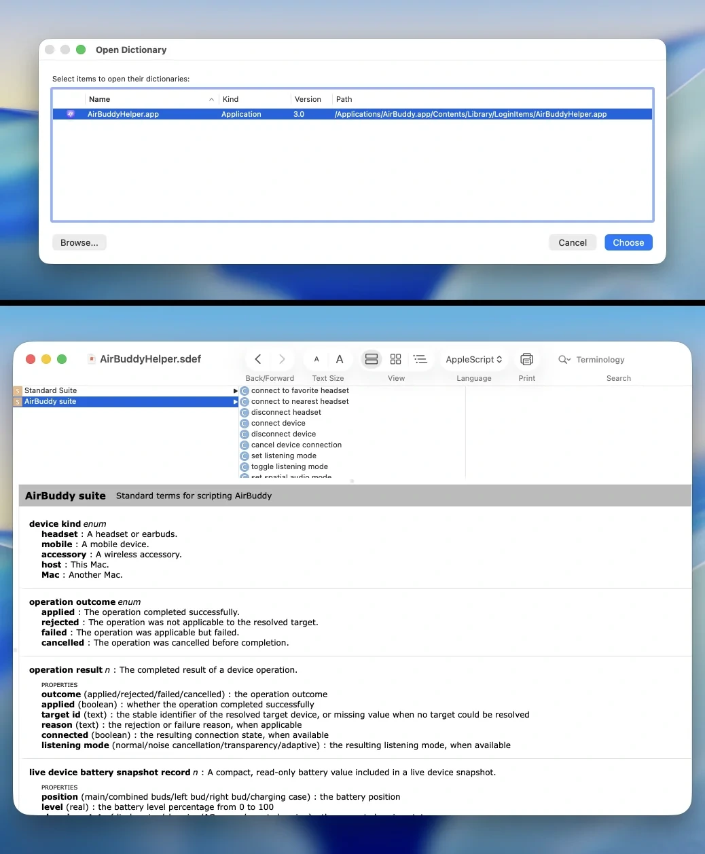Viewport: 705px width, 854px height.
Task: Switch to the grid icon view
Action: [396, 359]
